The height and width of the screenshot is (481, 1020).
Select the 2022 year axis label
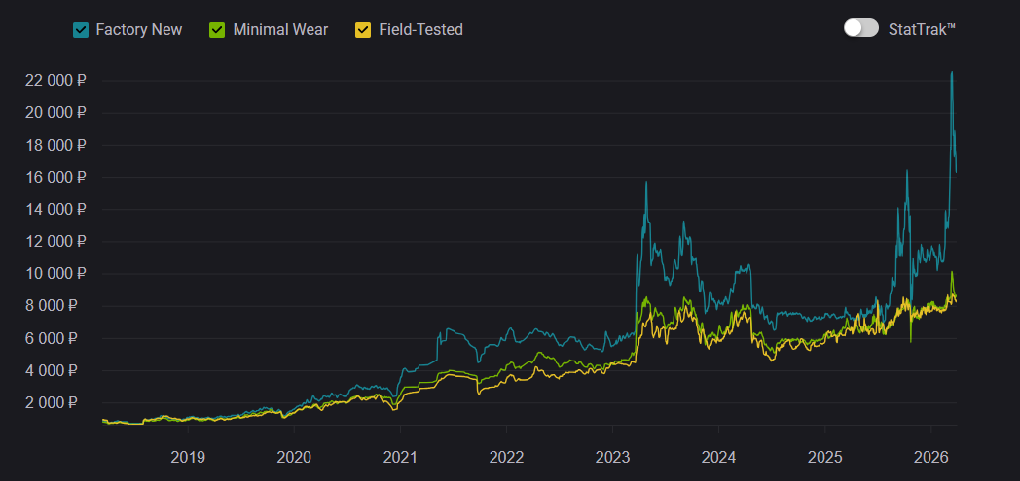[506, 457]
